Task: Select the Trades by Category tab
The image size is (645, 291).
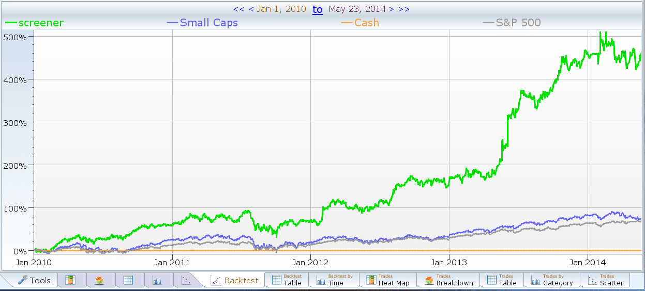Action: point(551,280)
